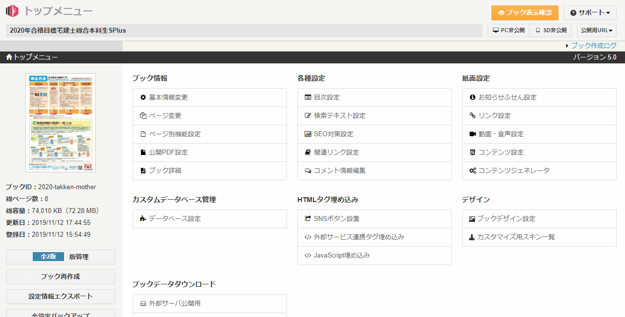Click the home icon in the トップメニュー bar

coord(9,57)
